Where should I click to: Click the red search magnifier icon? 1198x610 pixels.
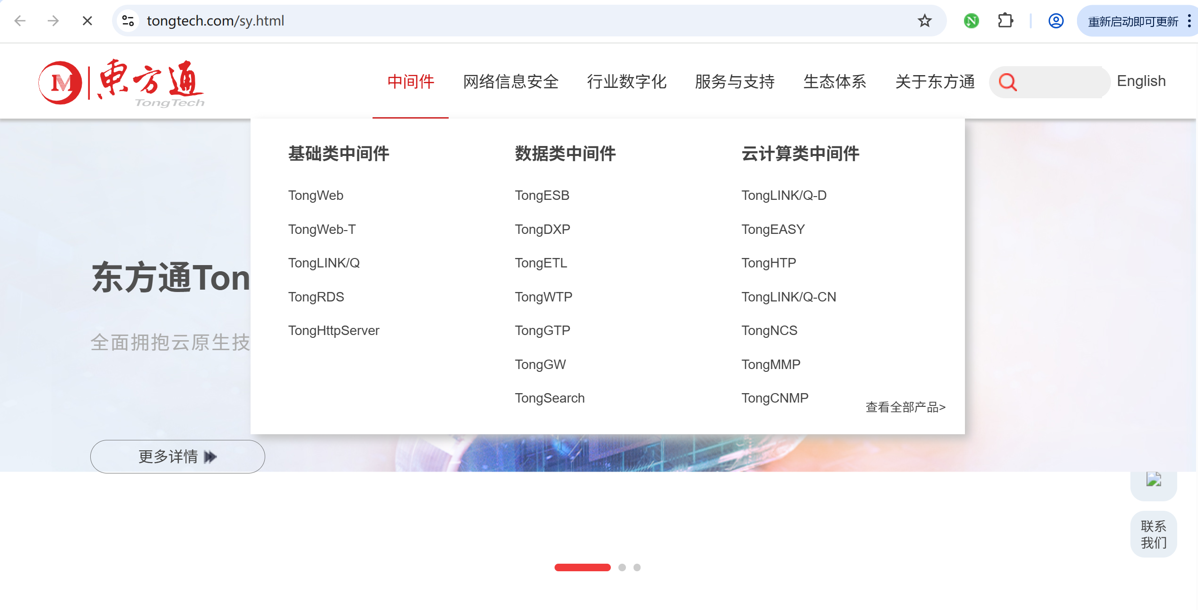pos(1008,82)
